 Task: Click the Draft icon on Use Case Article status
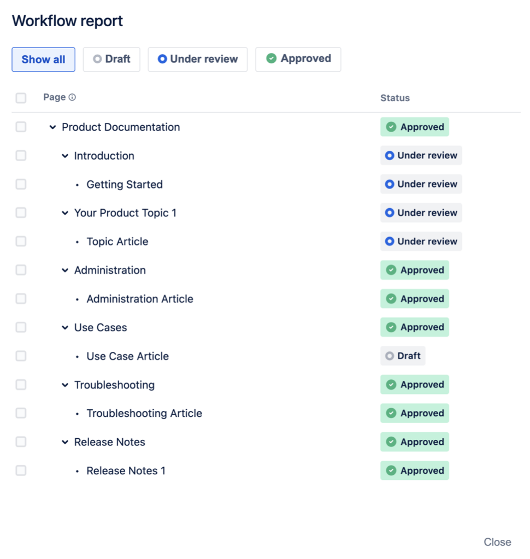point(389,356)
